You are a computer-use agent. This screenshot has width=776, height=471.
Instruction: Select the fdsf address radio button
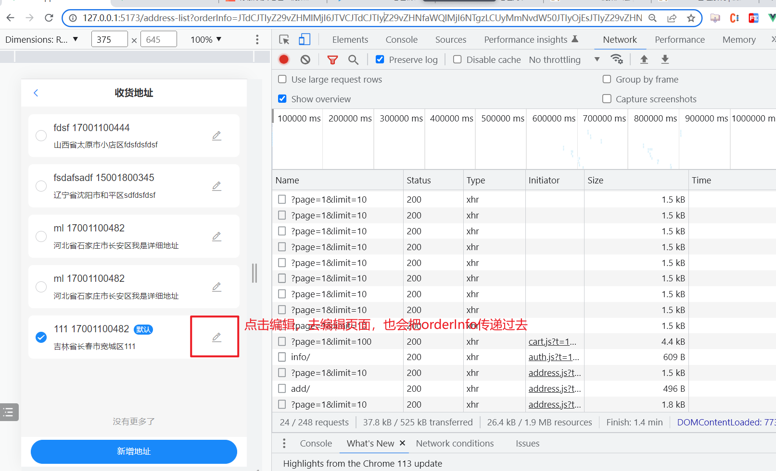click(41, 136)
